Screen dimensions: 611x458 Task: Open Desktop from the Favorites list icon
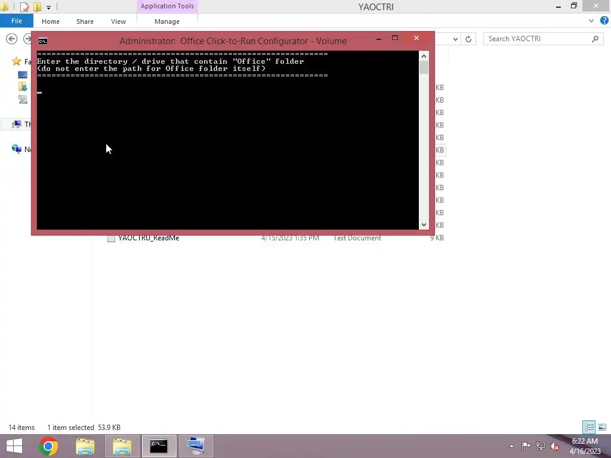pos(23,75)
